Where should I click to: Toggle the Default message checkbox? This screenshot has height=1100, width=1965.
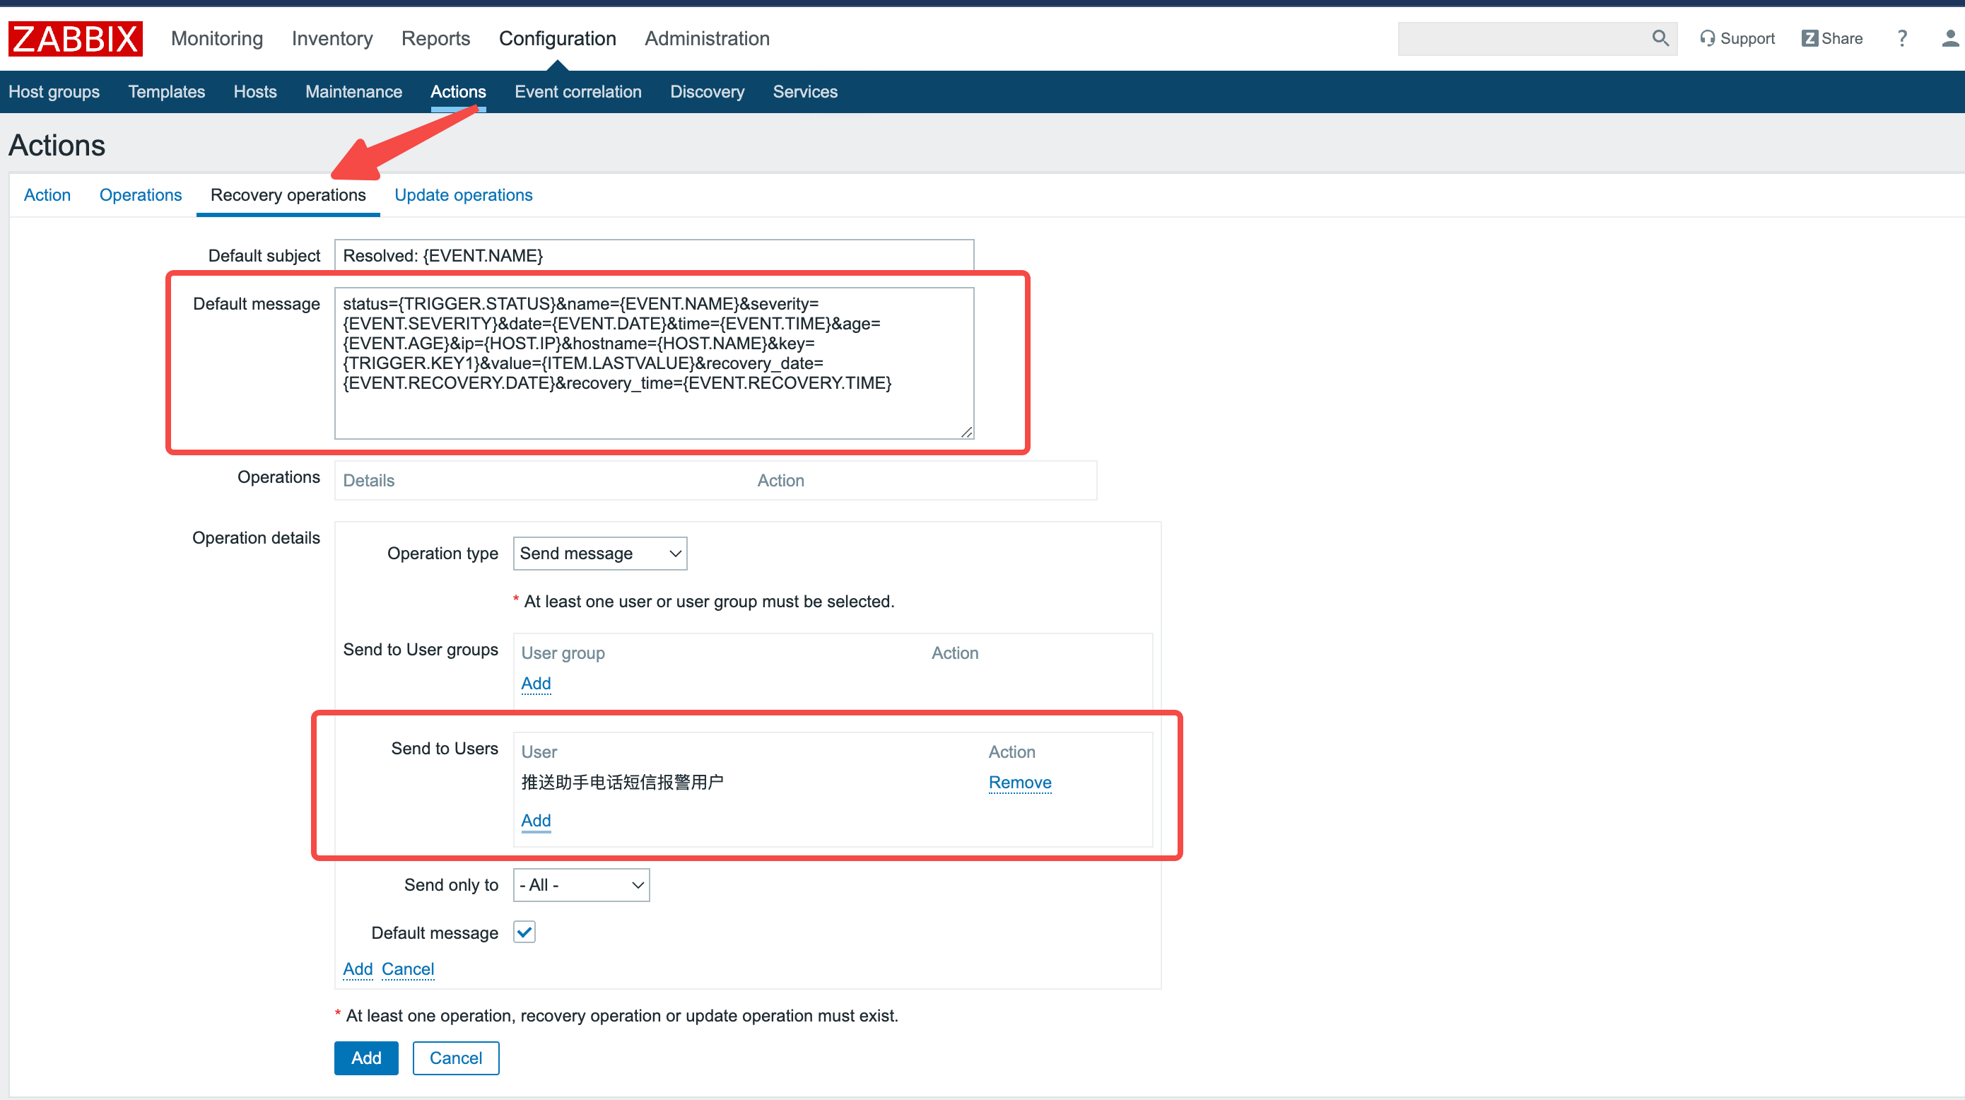(524, 932)
